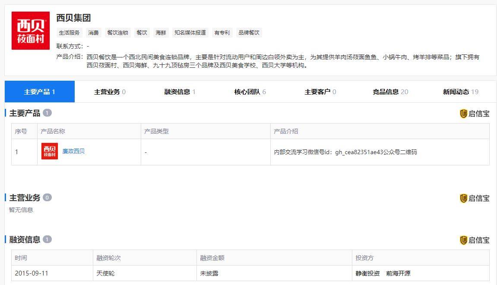Click the 西贝莜面村 company logo
Screen dimensions: 497x285
point(30,30)
